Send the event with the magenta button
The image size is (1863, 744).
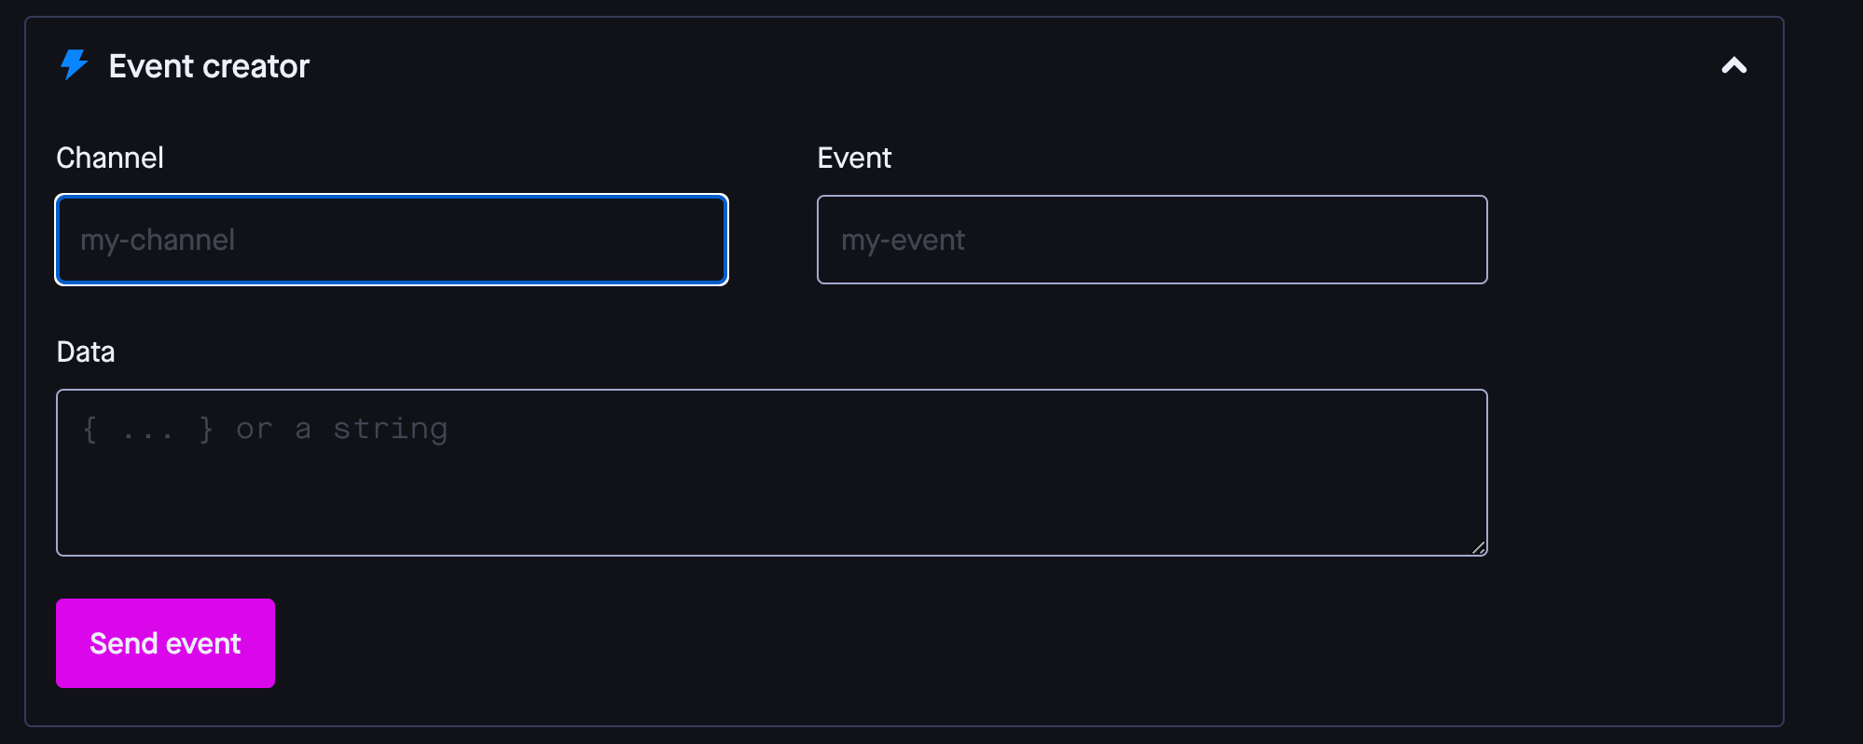(165, 643)
